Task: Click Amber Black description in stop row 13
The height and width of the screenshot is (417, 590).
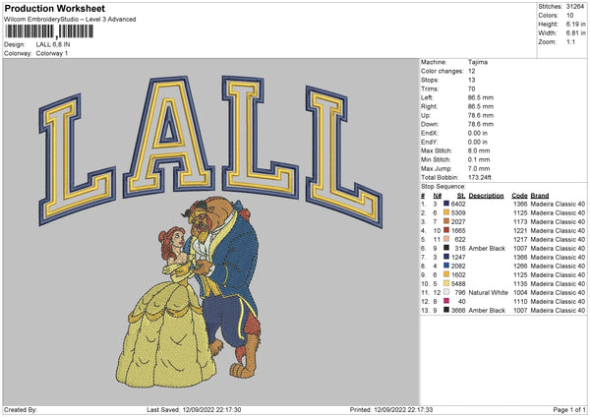Action: (x=487, y=310)
